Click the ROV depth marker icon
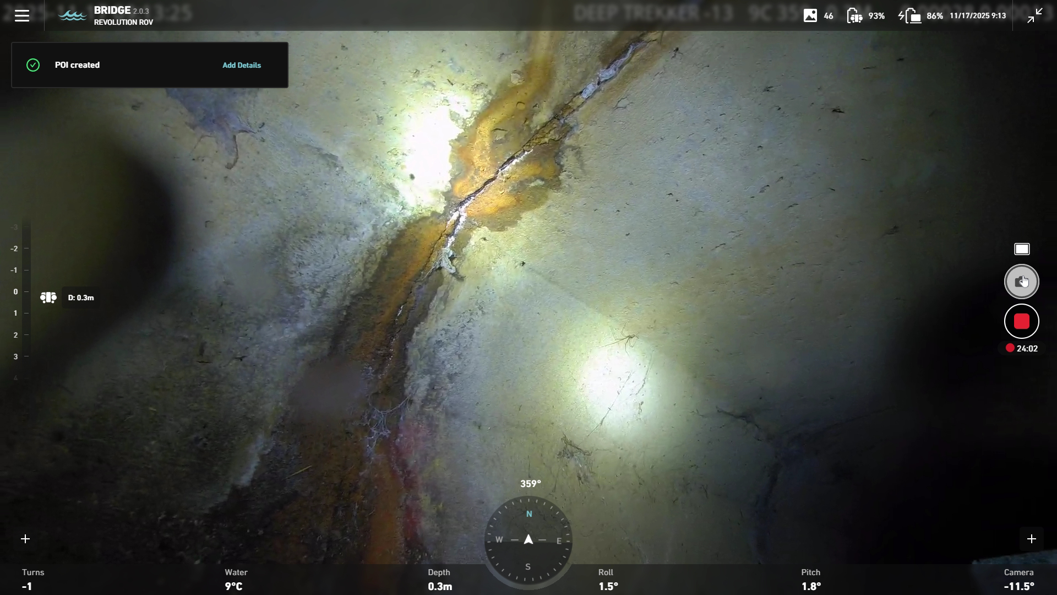The height and width of the screenshot is (595, 1057). pos(48,297)
